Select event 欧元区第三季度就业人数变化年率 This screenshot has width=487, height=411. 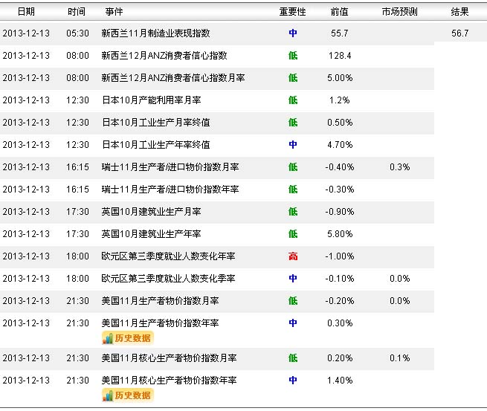tap(168, 256)
